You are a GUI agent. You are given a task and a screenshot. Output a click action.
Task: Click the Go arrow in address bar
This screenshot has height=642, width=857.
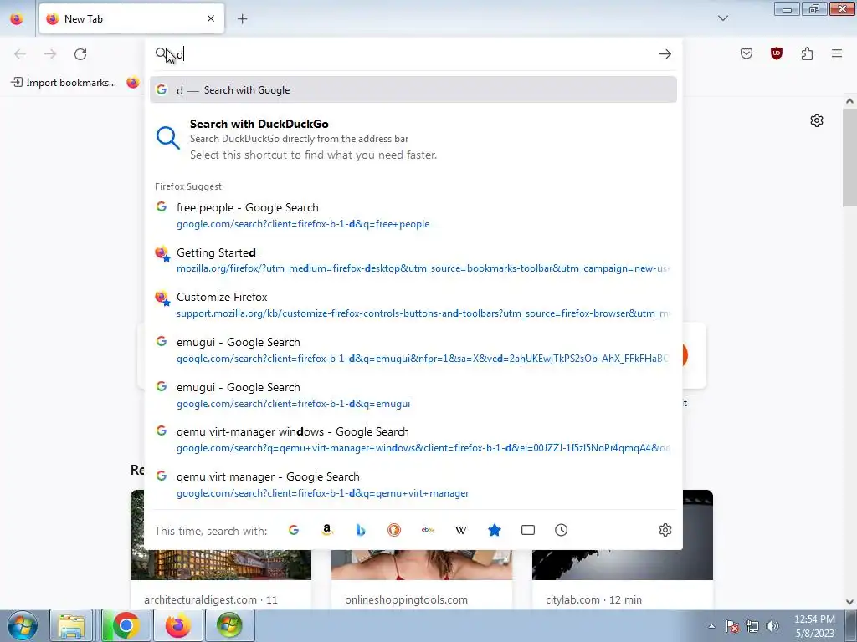pos(665,54)
